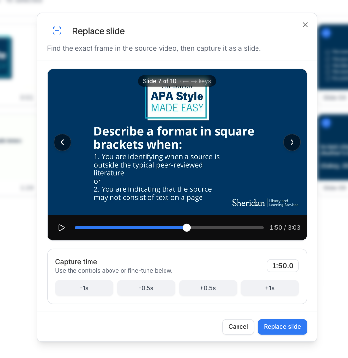Step back half second with -0.5s
Screen dimensions: 348x358
coord(146,288)
